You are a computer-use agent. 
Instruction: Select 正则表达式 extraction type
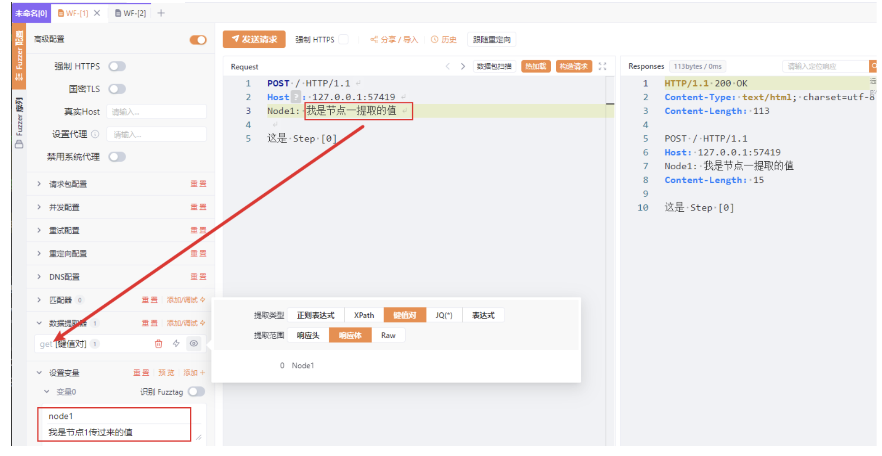coord(315,315)
